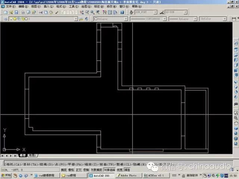
Task: Toggle 正交 ortho mode
Action: (78, 170)
